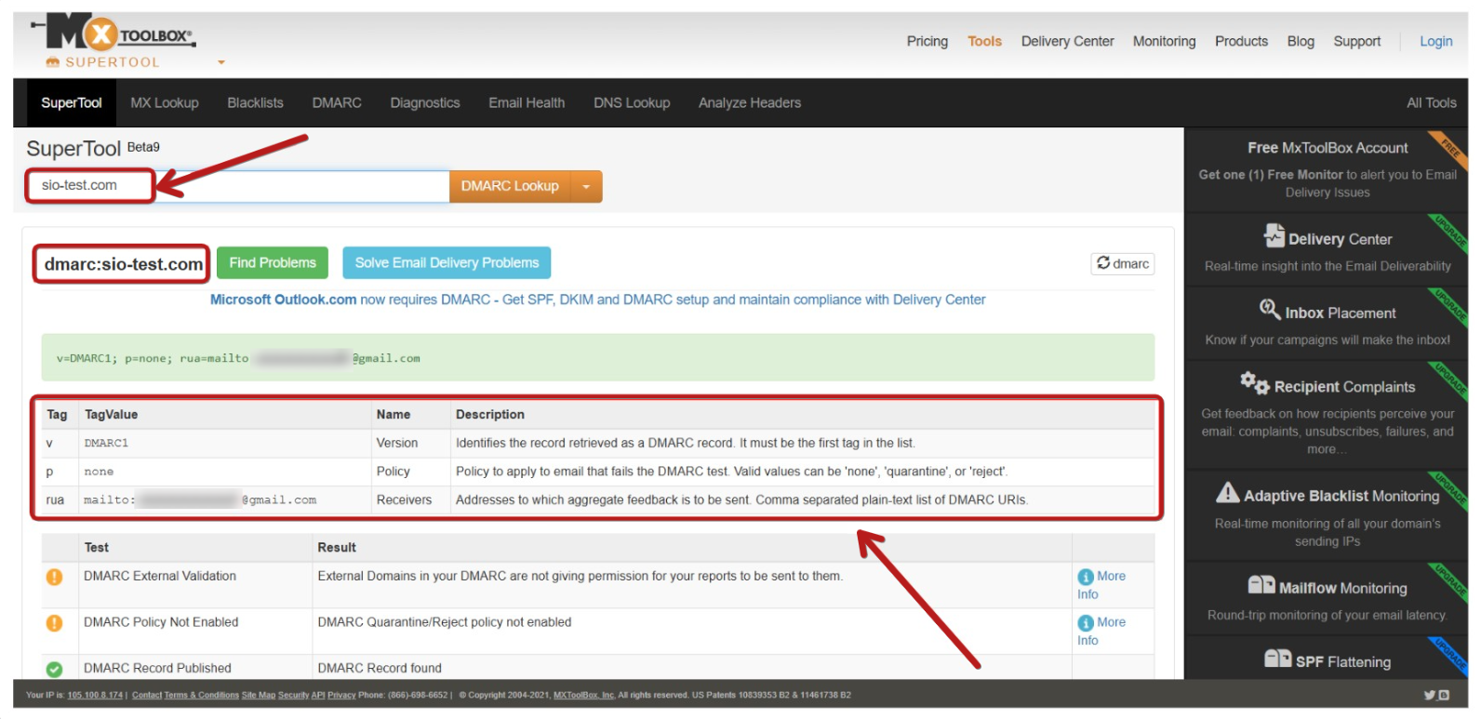
Task: Switch to the Email Health tab
Action: coord(527,102)
